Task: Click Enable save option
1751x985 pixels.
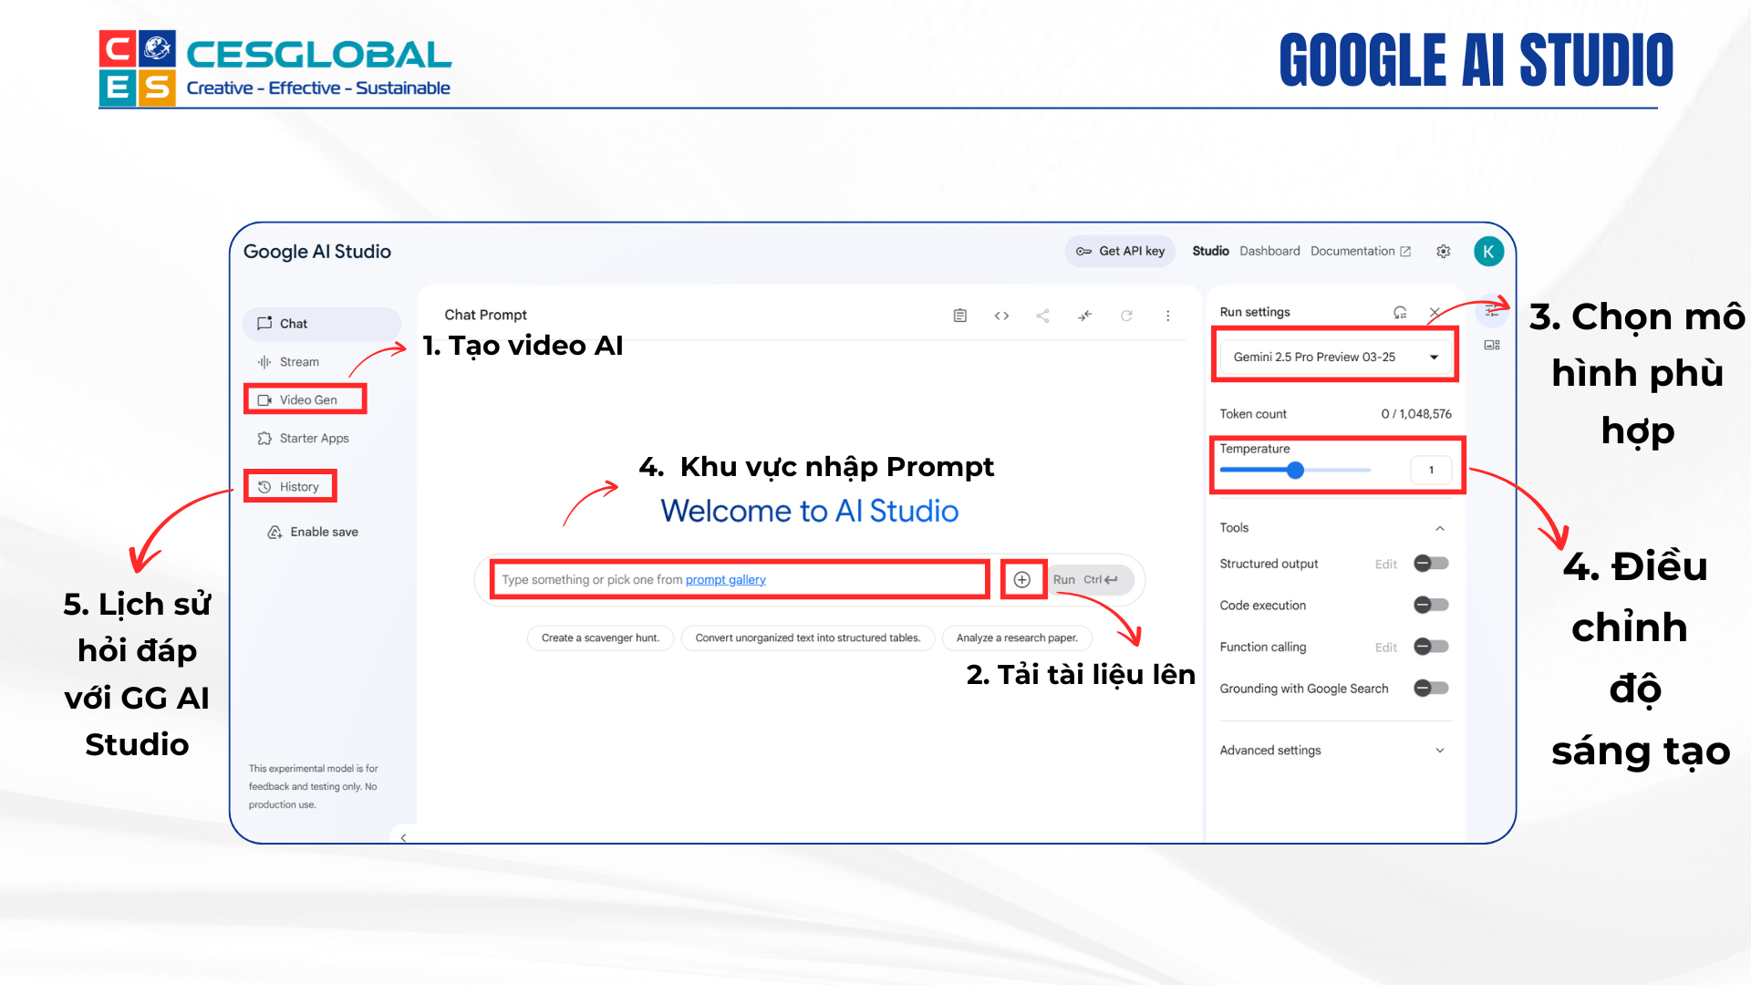Action: (x=313, y=532)
